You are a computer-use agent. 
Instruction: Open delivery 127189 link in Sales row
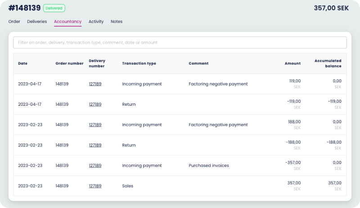[95, 186]
